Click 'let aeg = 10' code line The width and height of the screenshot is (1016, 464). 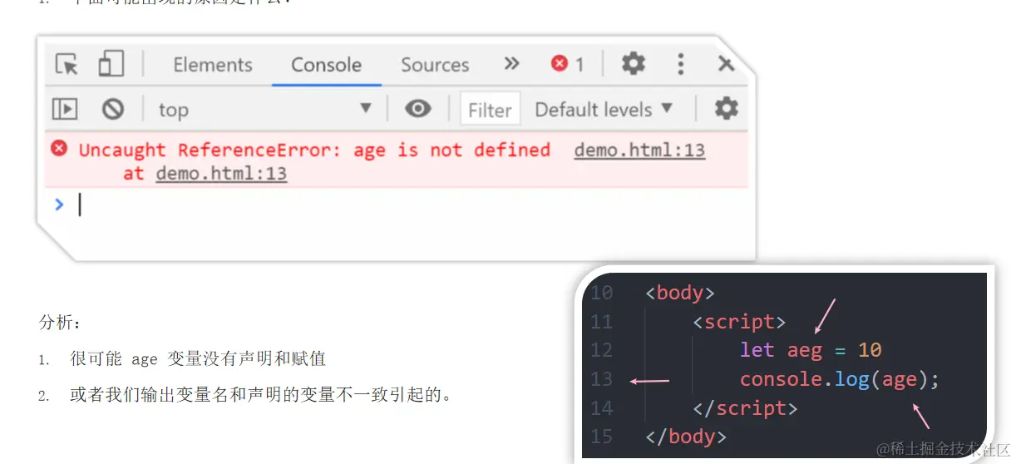tap(811, 350)
